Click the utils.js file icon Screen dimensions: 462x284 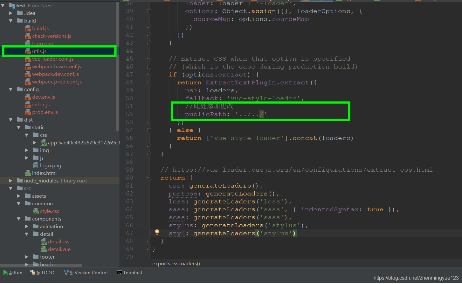[28, 51]
